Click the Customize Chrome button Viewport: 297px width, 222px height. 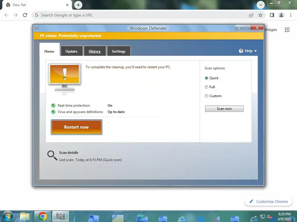point(268,201)
